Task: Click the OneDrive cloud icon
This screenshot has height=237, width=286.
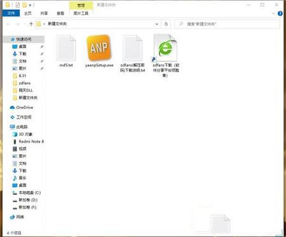Action: (13, 108)
